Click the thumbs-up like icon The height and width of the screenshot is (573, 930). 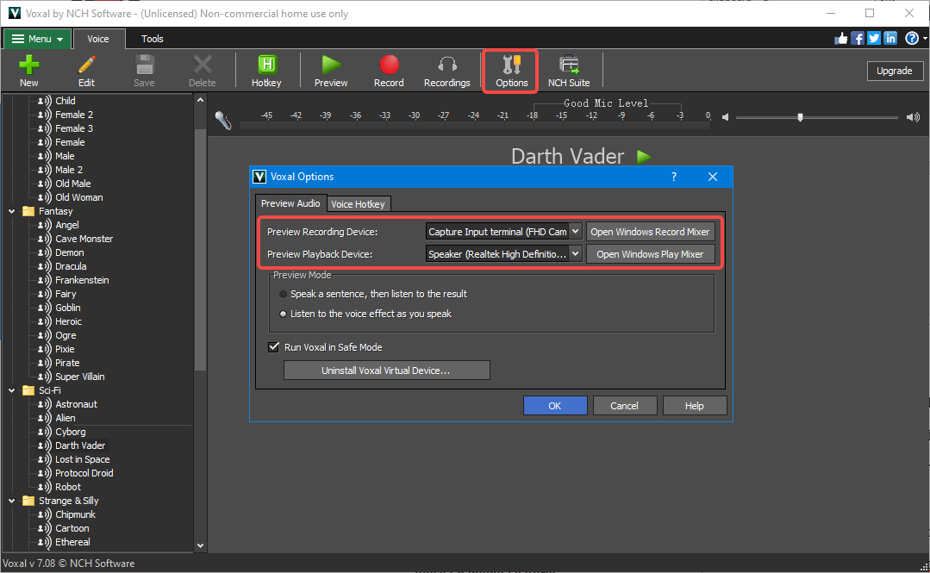click(x=841, y=39)
